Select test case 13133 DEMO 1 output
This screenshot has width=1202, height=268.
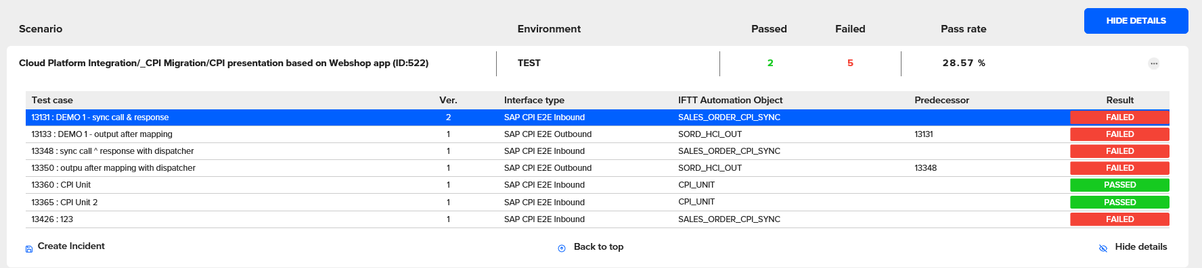click(x=598, y=134)
